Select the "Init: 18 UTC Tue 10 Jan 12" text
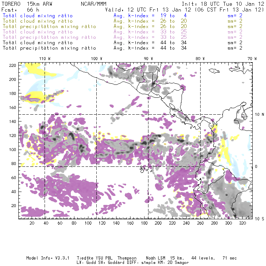This screenshot has height=266, width=266. point(223,4)
